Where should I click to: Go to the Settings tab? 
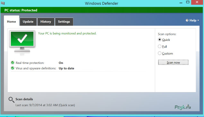click(x=64, y=22)
